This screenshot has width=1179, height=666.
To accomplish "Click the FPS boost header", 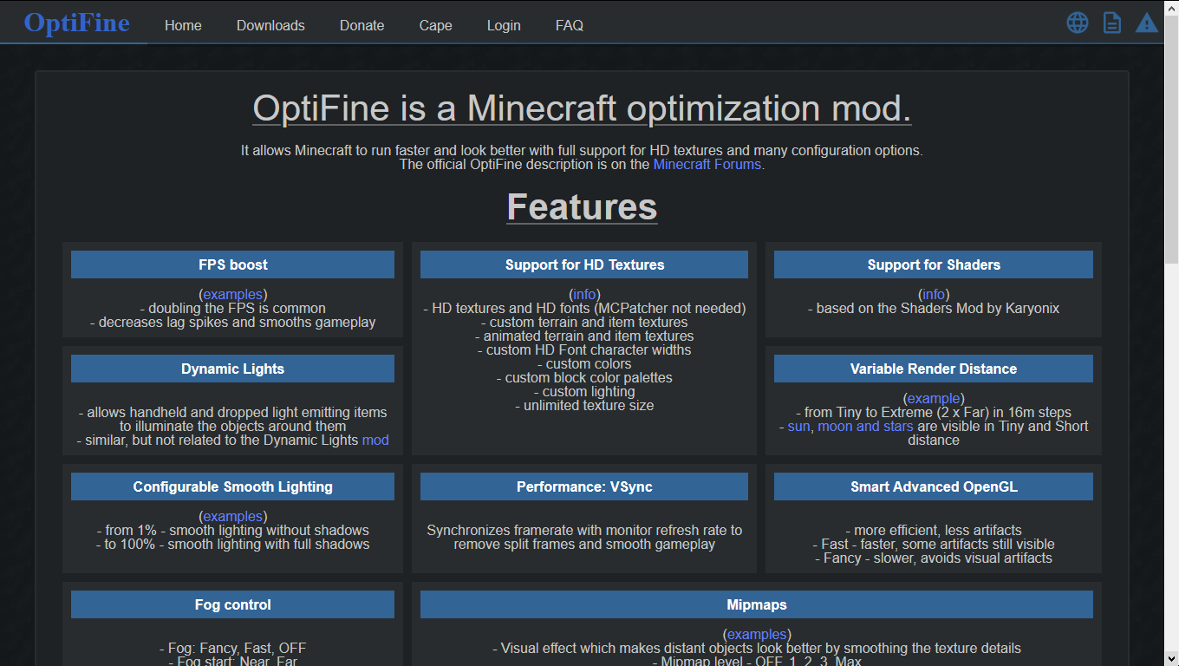I will pos(232,264).
